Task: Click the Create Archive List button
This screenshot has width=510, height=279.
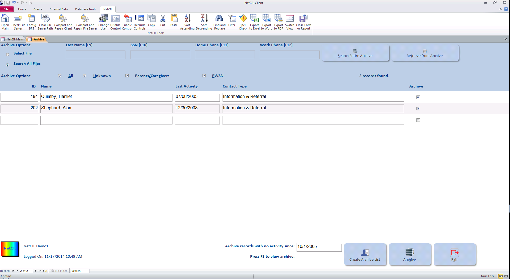Action: 365,255
